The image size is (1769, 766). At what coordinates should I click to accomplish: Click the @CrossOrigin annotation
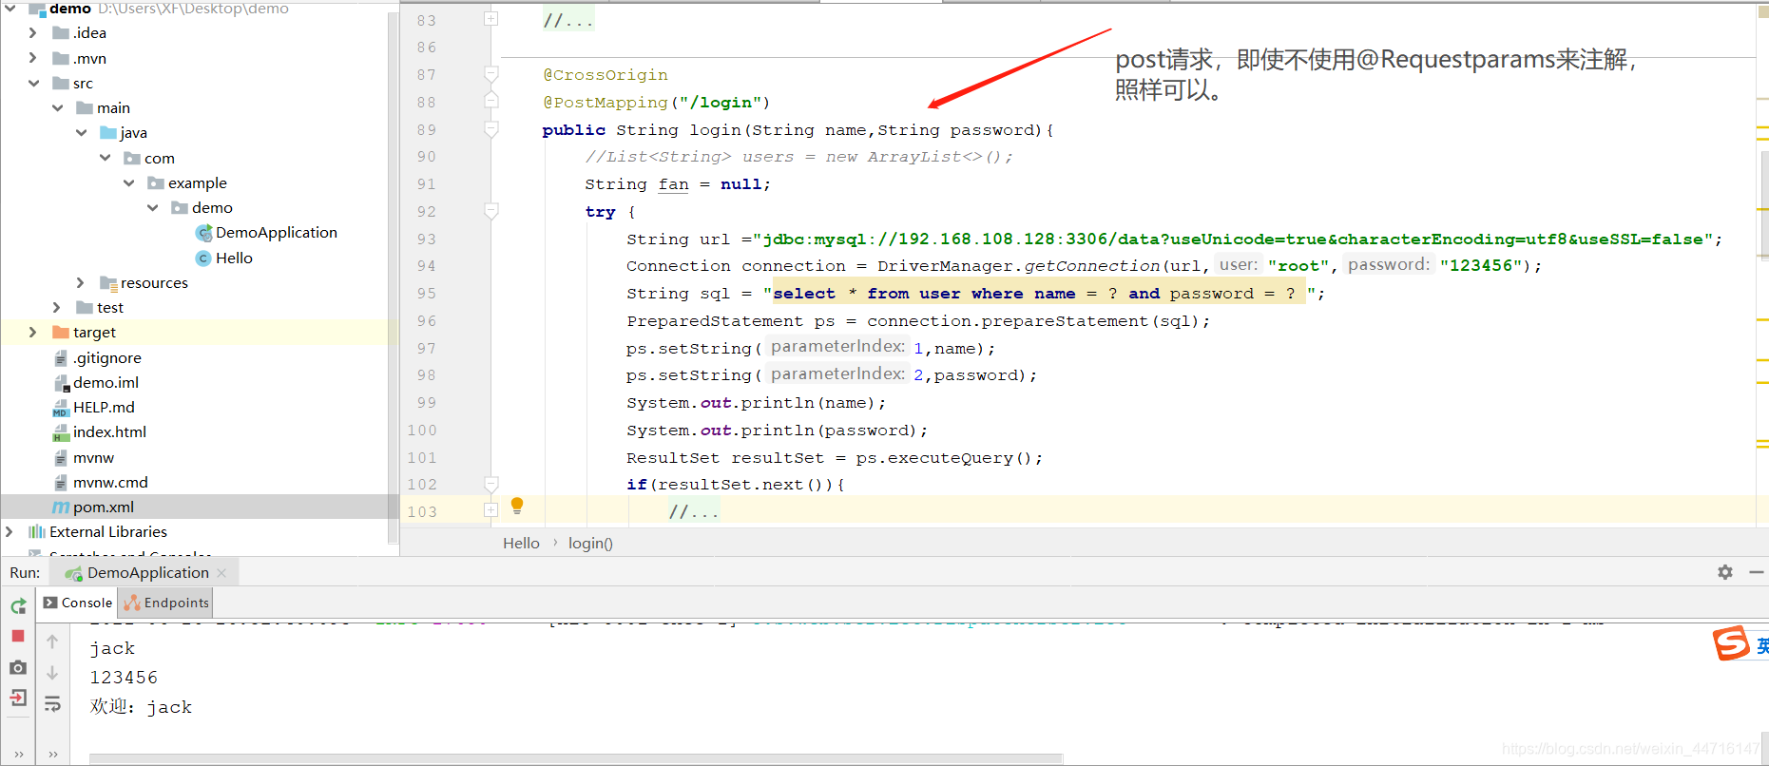[606, 75]
